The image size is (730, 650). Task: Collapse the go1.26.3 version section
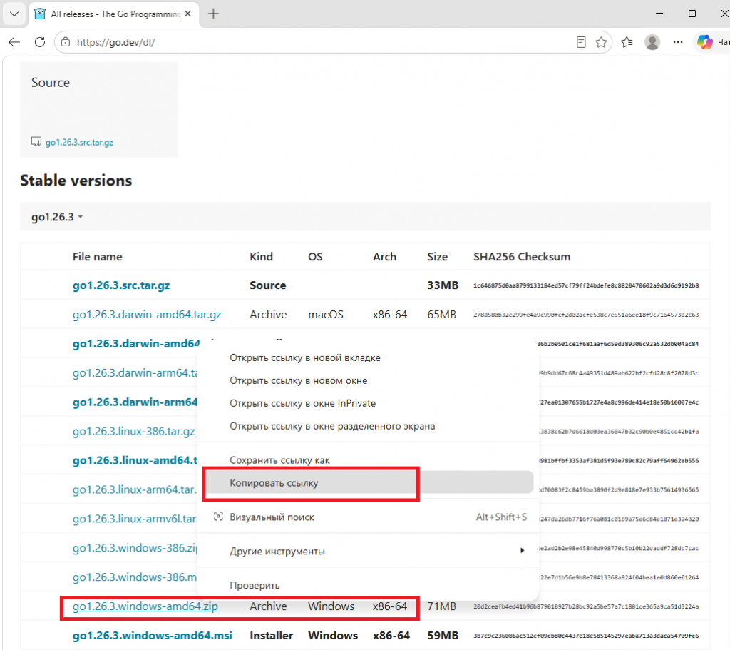(56, 217)
